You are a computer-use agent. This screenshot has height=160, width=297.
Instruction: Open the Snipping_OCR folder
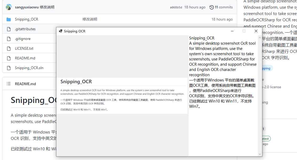[x=26, y=19]
